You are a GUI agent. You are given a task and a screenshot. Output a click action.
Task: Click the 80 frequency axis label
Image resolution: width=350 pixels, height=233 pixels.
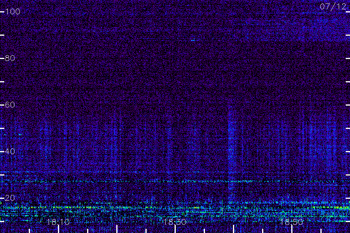pyautogui.click(x=10, y=58)
